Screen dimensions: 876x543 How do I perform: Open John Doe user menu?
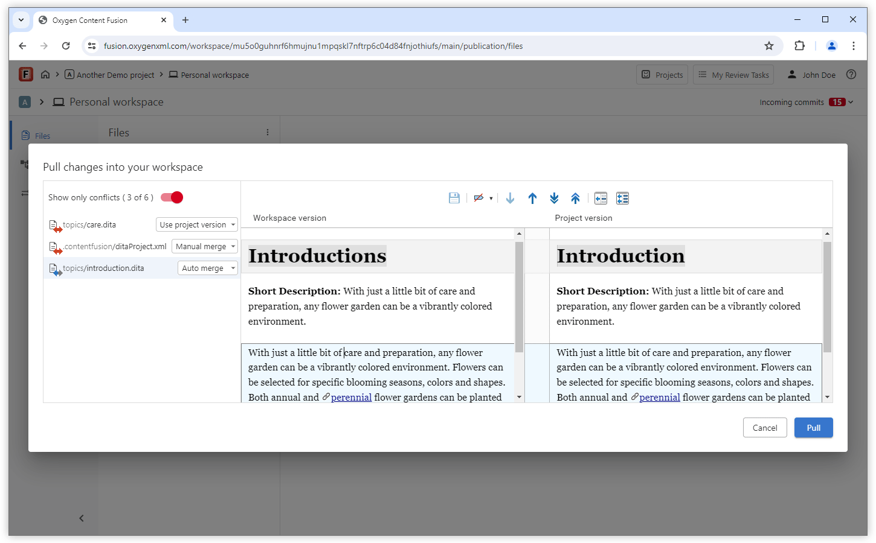click(811, 75)
